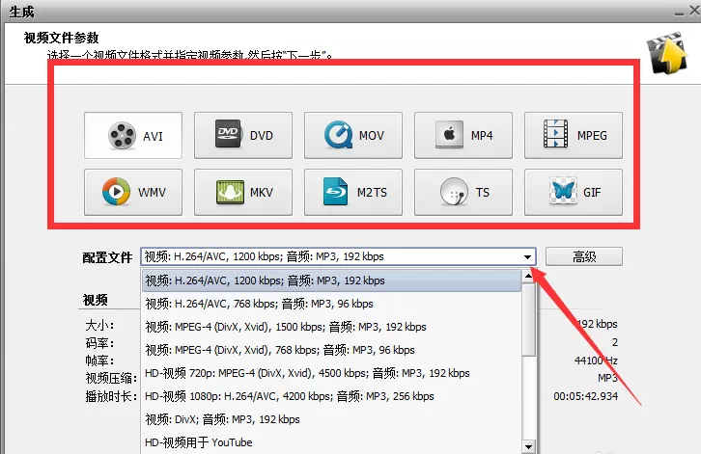Choose the WMV format button
The image size is (701, 454).
click(x=133, y=192)
